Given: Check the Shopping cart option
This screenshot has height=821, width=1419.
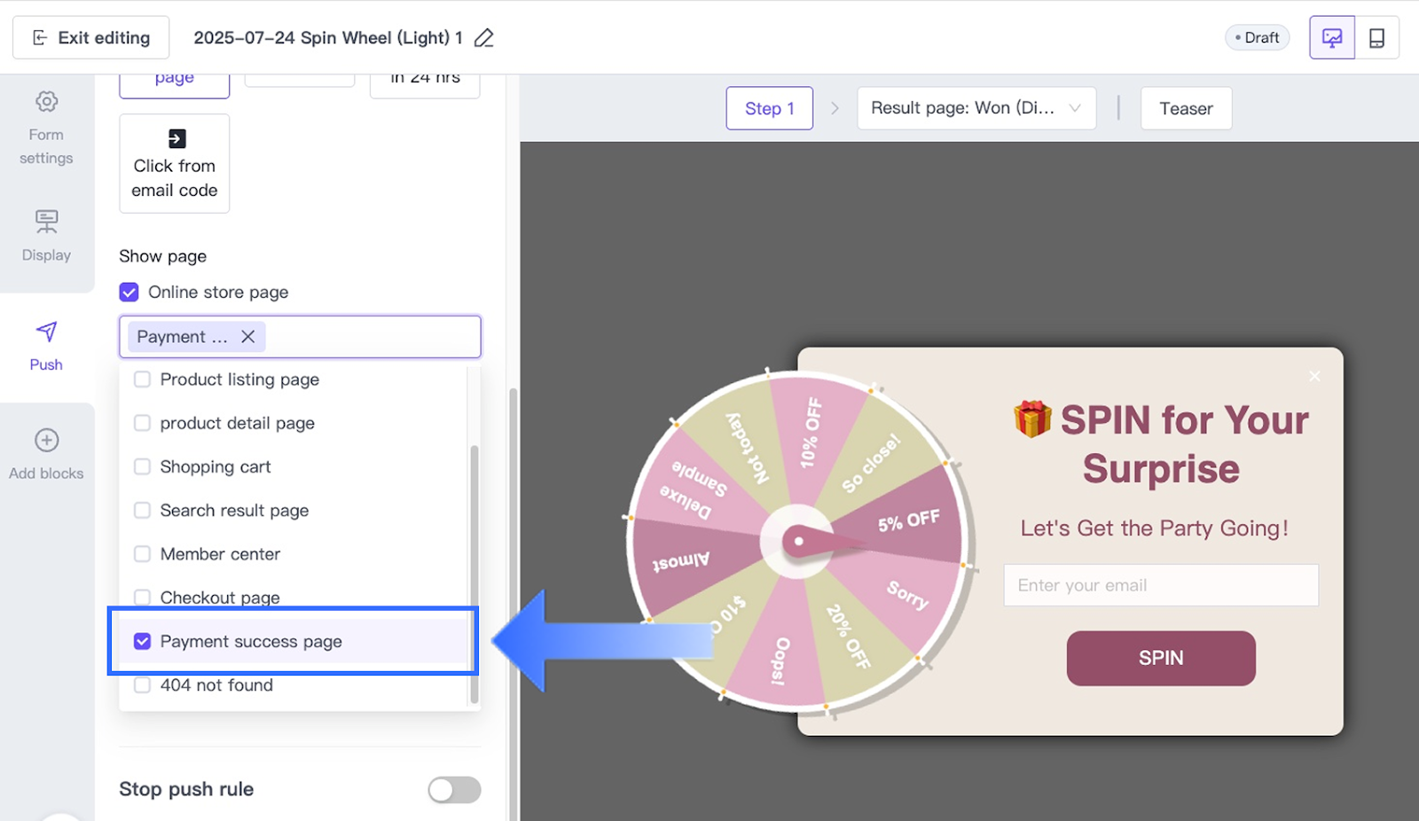Looking at the screenshot, I should click(x=142, y=466).
